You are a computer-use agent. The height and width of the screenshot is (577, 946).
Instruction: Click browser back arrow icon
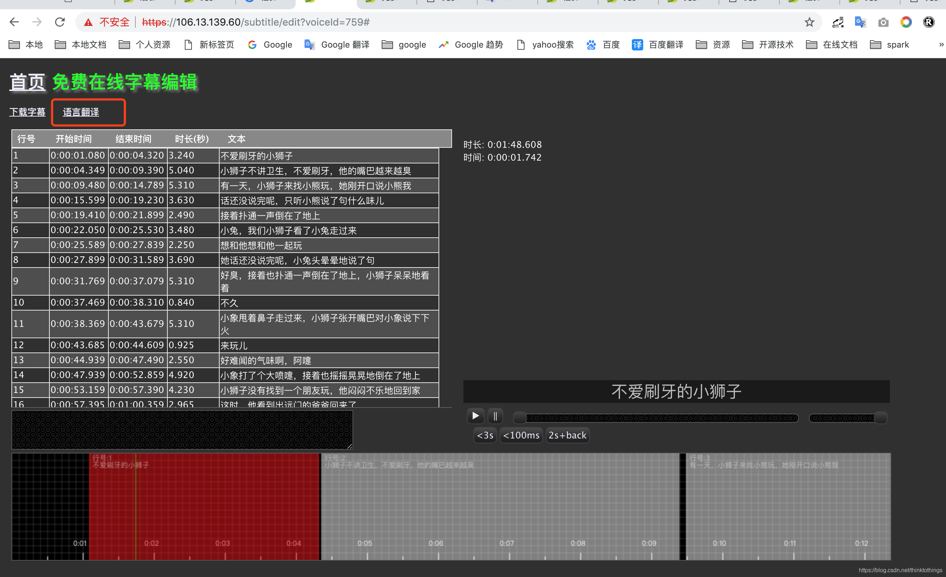coord(14,22)
